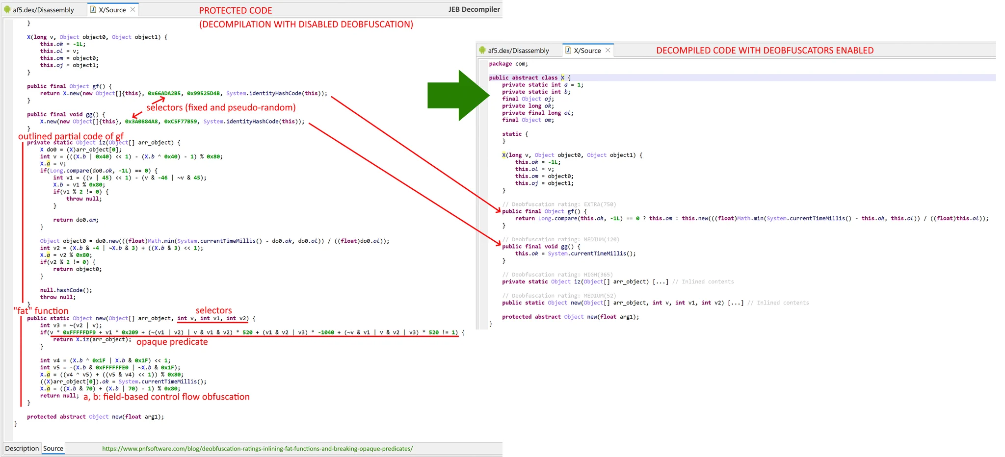Open the Source bottom tab

click(x=53, y=448)
